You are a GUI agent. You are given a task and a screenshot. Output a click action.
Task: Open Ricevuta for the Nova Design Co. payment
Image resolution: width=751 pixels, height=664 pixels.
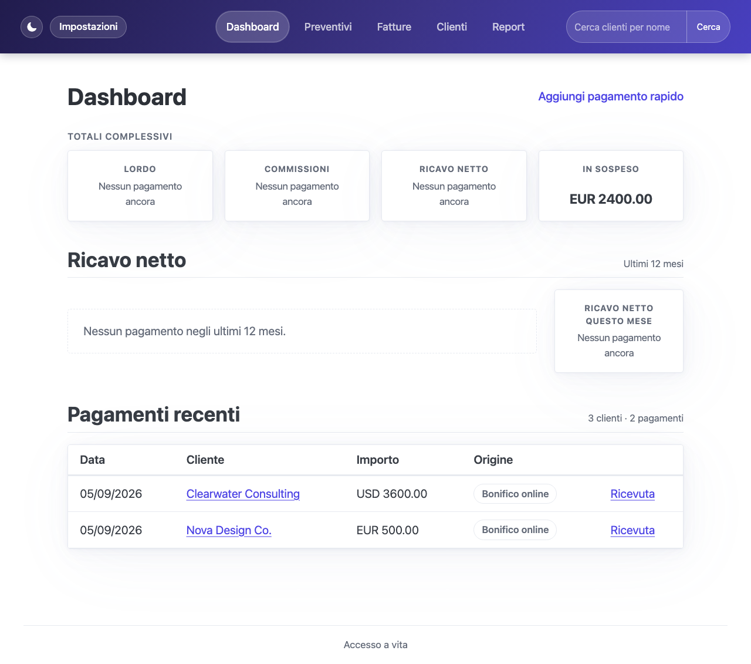tap(632, 530)
